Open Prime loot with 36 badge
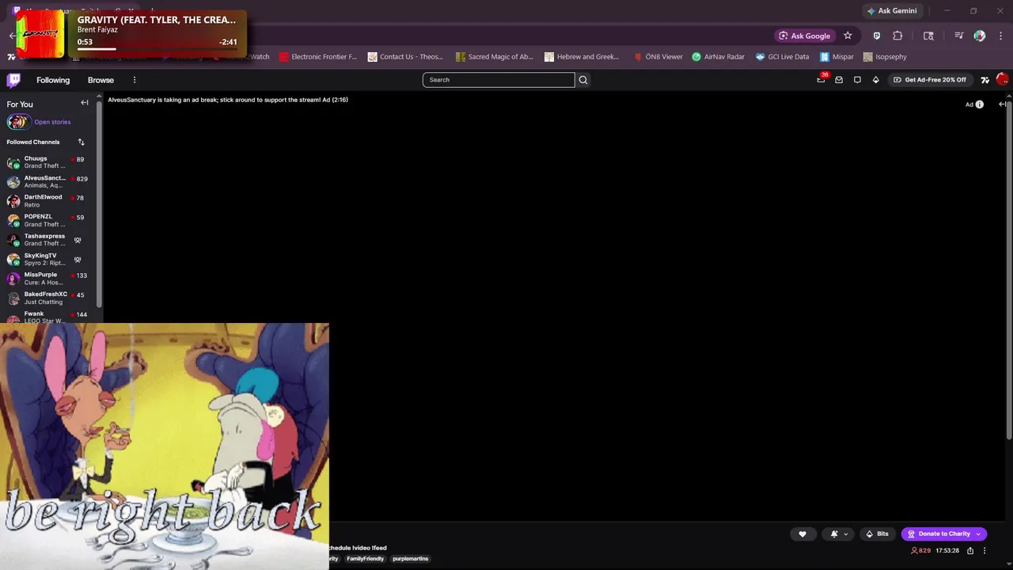 tap(821, 79)
